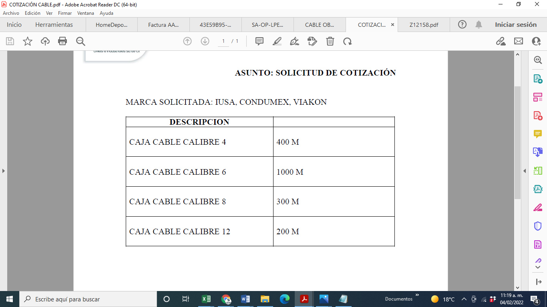Close the COTIZACI... tab
Viewport: 547px width, 307px height.
pyautogui.click(x=392, y=24)
